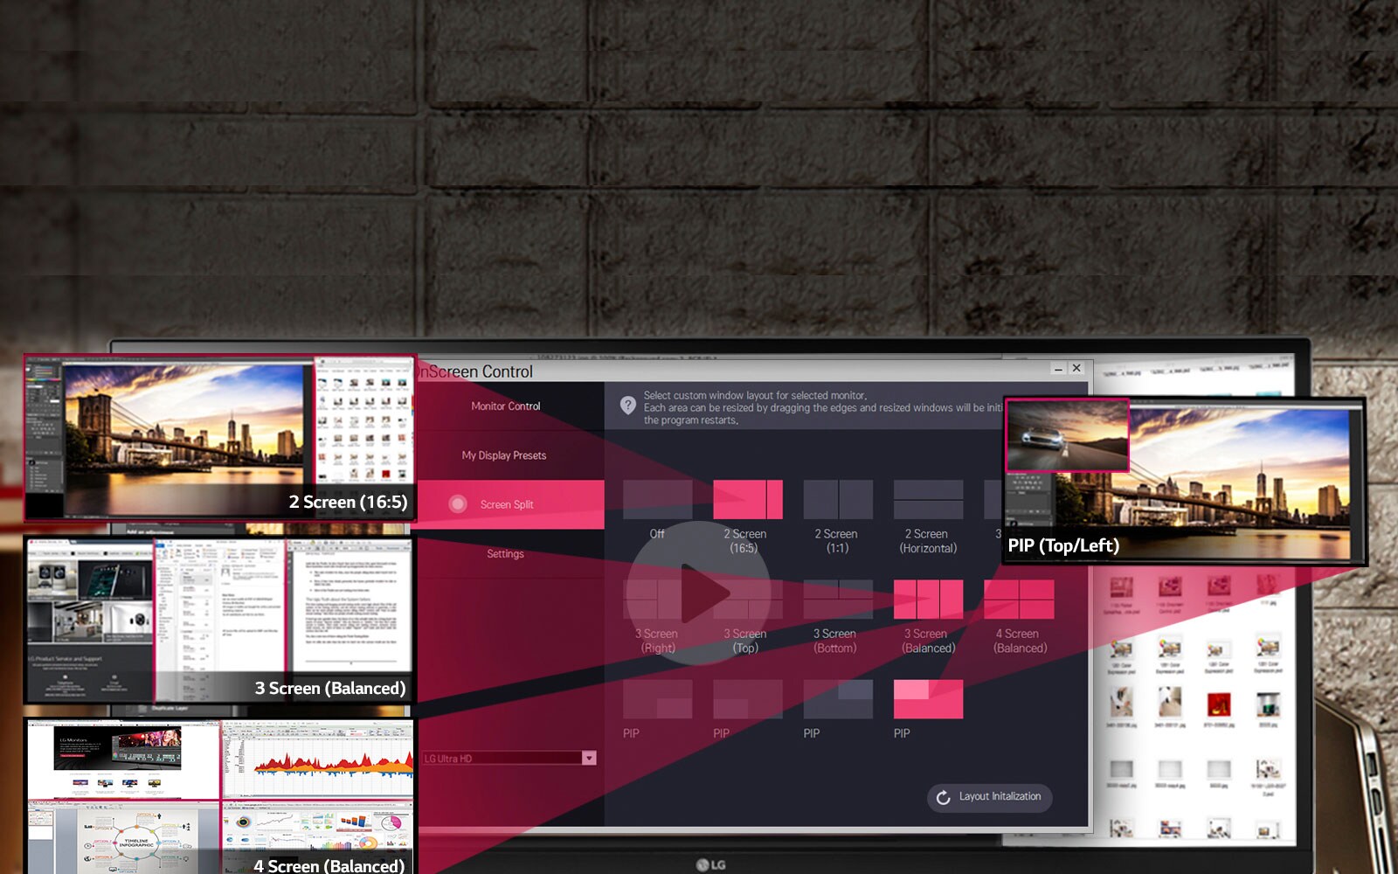The height and width of the screenshot is (874, 1398).
Task: Choose the 3 Screen (Bottom) layout icon
Action: (x=837, y=600)
